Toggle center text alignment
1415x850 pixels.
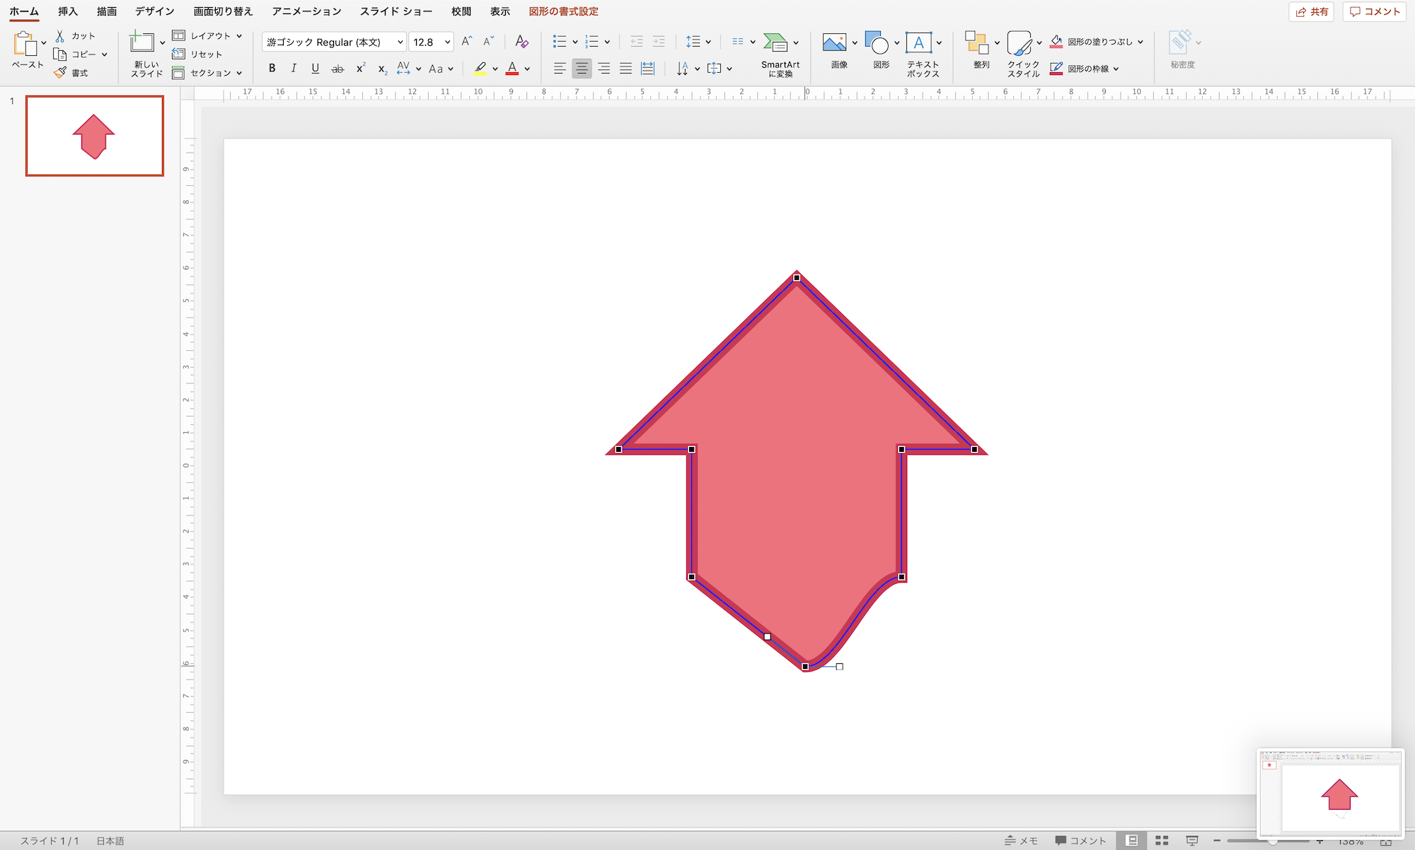click(x=582, y=69)
